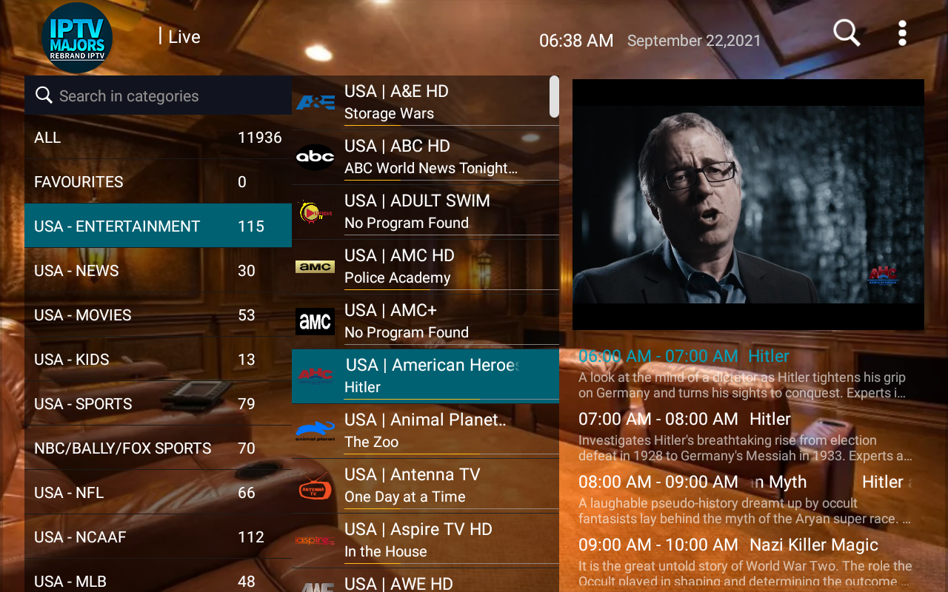Select the ABC channel logo

[x=316, y=157]
